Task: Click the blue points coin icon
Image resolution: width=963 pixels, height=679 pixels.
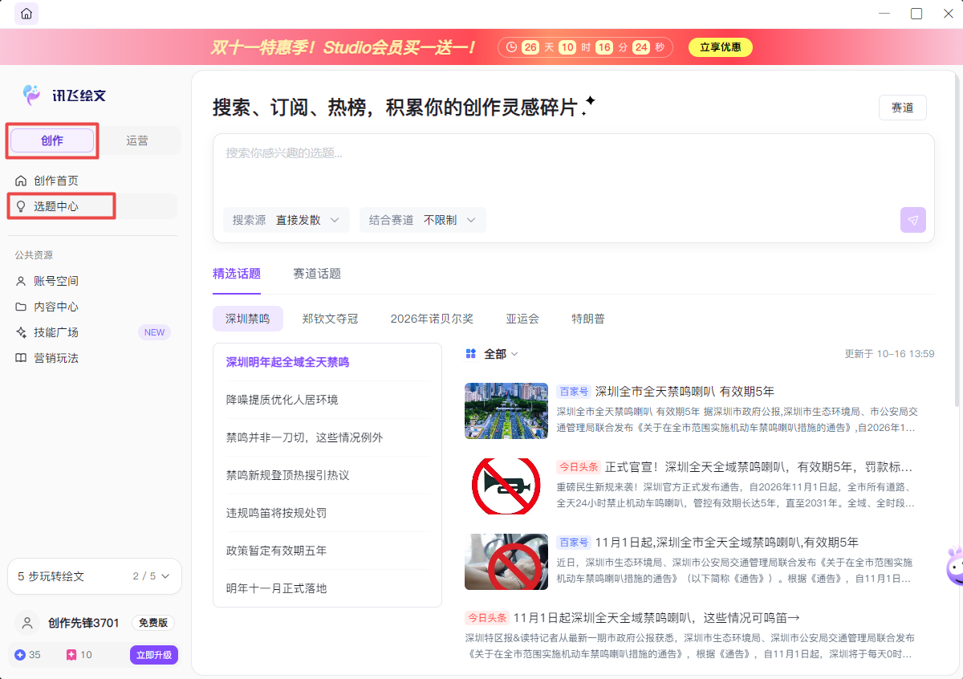Action: click(20, 655)
